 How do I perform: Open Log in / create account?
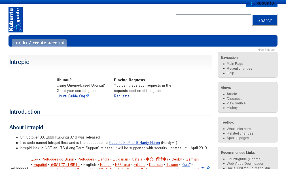[39, 43]
